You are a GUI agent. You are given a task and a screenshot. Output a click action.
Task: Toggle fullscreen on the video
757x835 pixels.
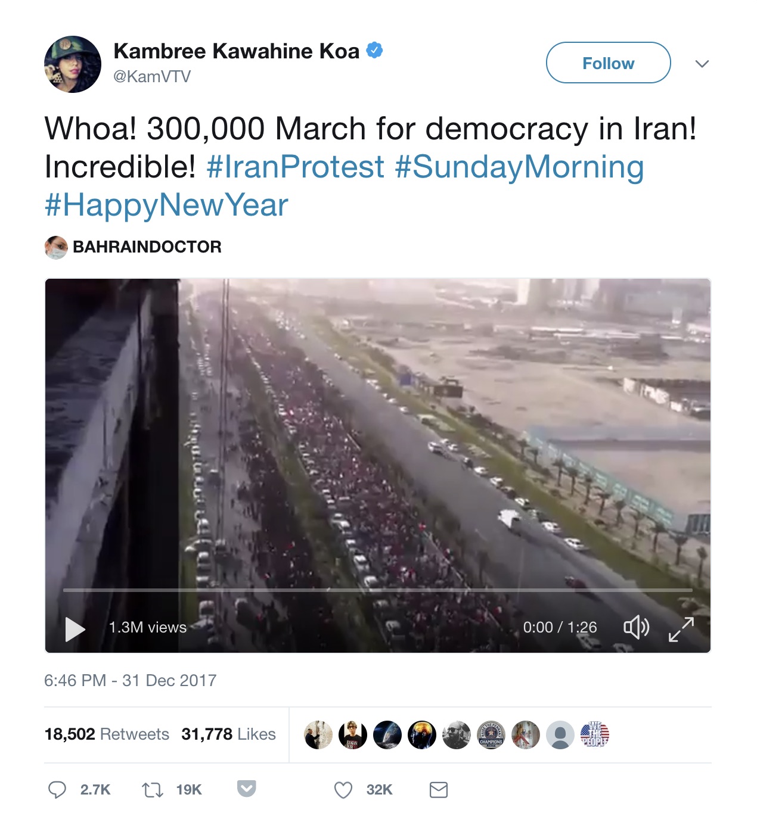coord(681,629)
